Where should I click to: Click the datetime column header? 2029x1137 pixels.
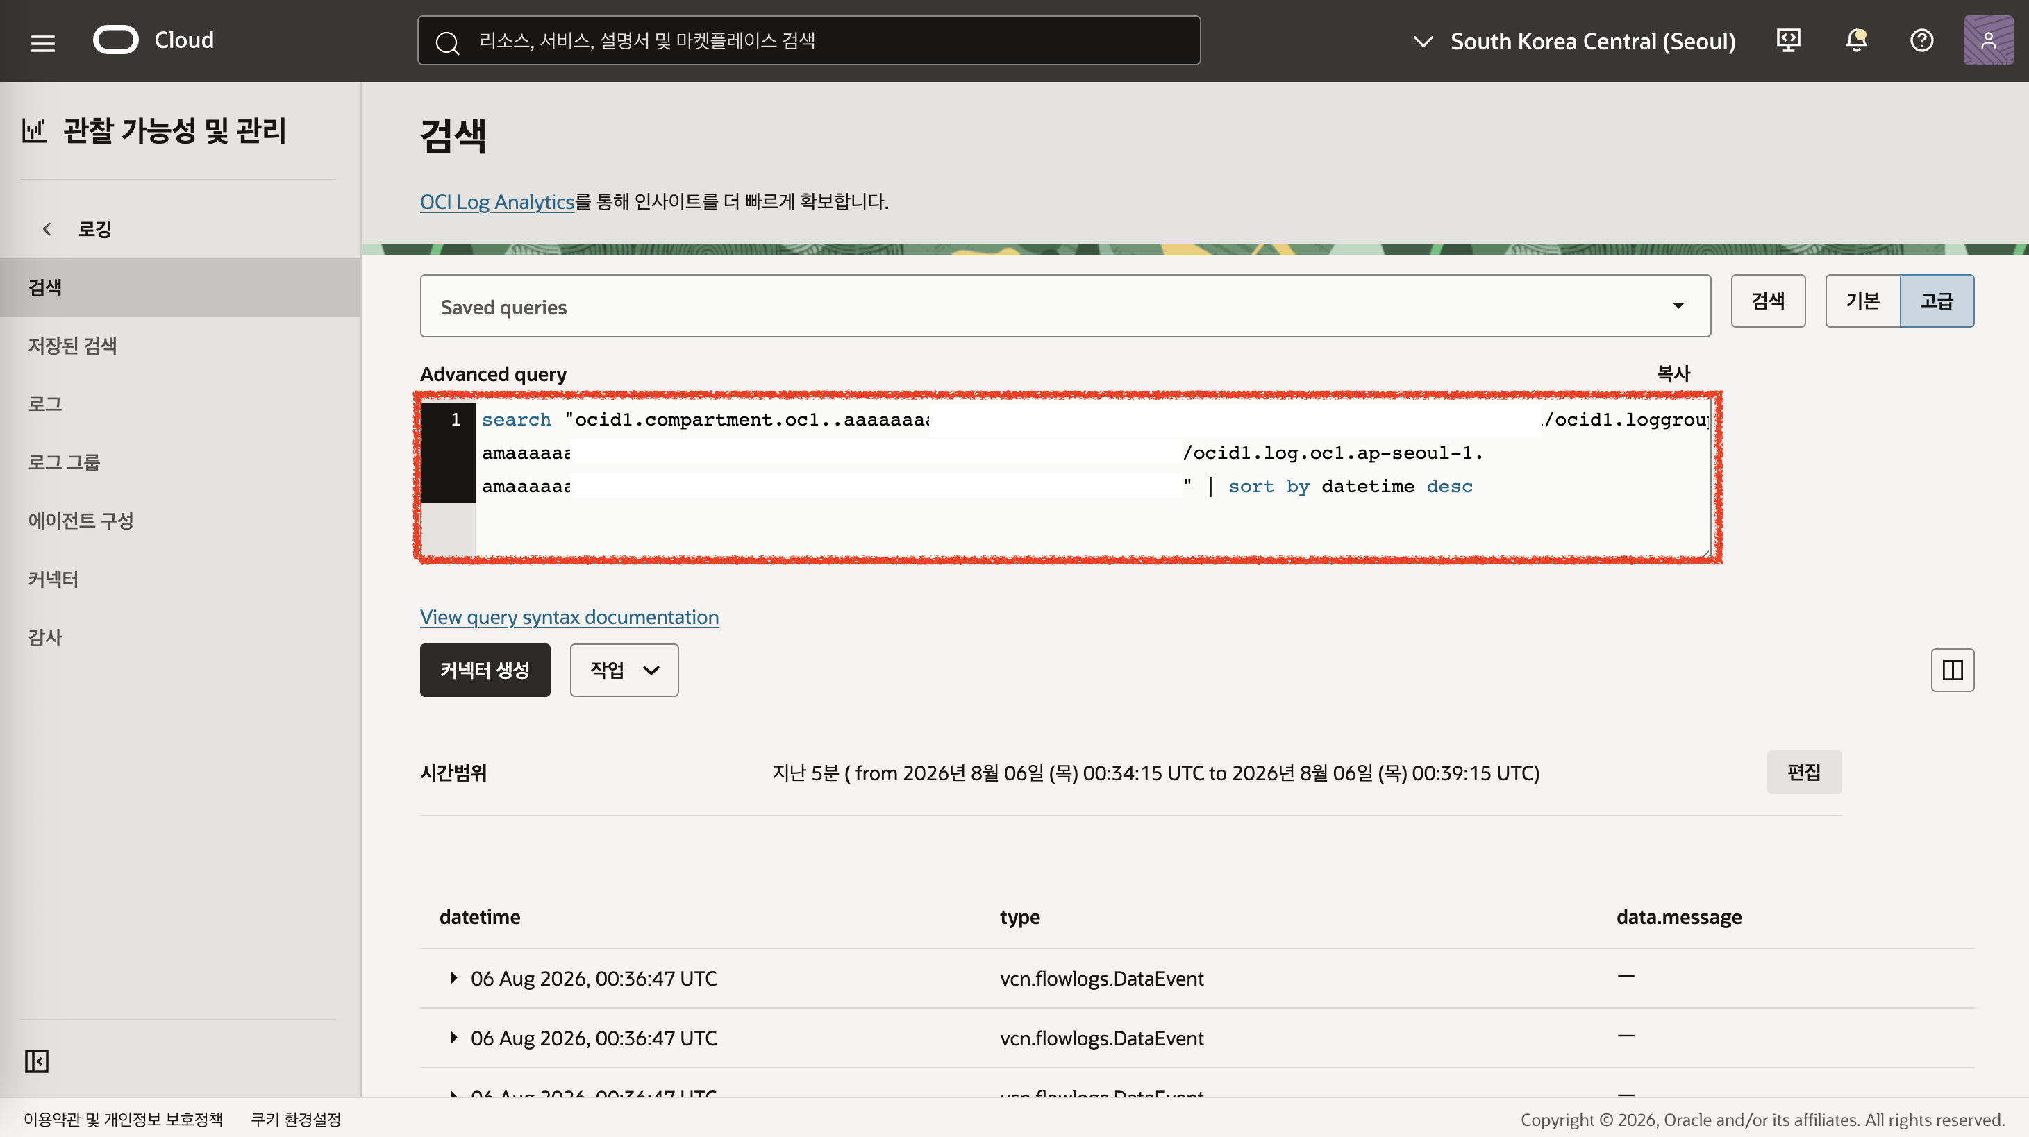coord(480,916)
